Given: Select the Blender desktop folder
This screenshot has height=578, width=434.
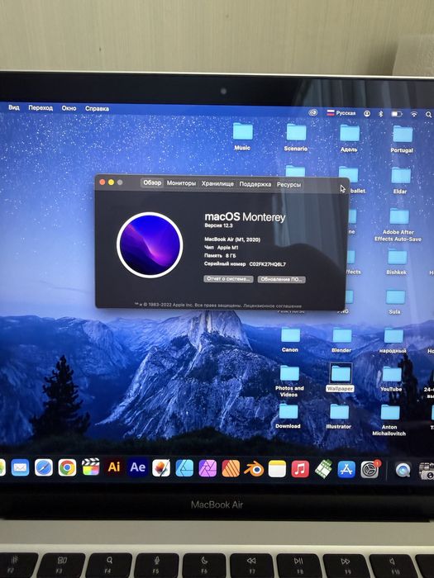Looking at the screenshot, I should (341, 340).
